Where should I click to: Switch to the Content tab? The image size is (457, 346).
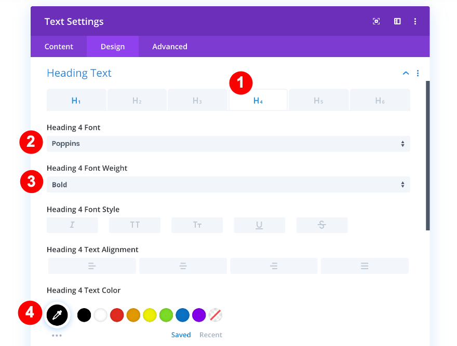tap(59, 47)
